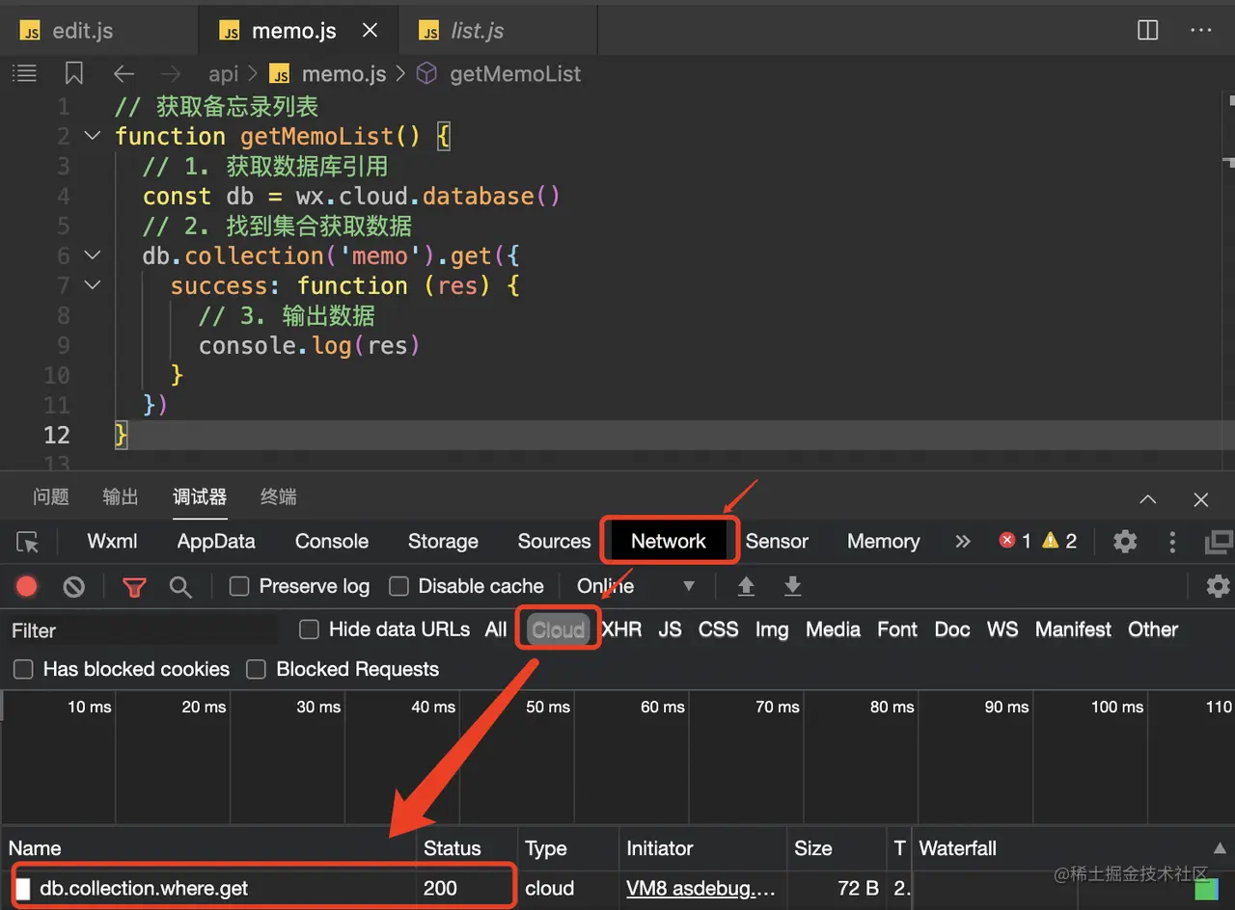Focus the Filter input field

[143, 630]
